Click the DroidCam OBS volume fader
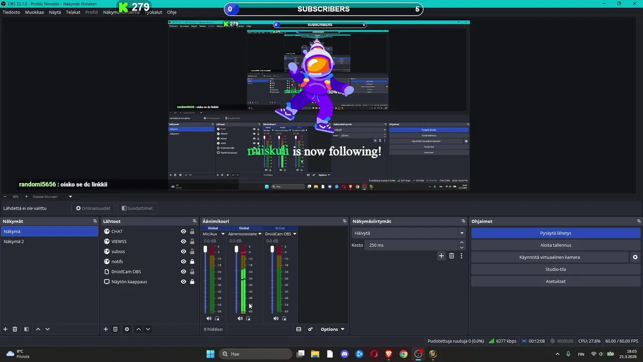 point(272,249)
